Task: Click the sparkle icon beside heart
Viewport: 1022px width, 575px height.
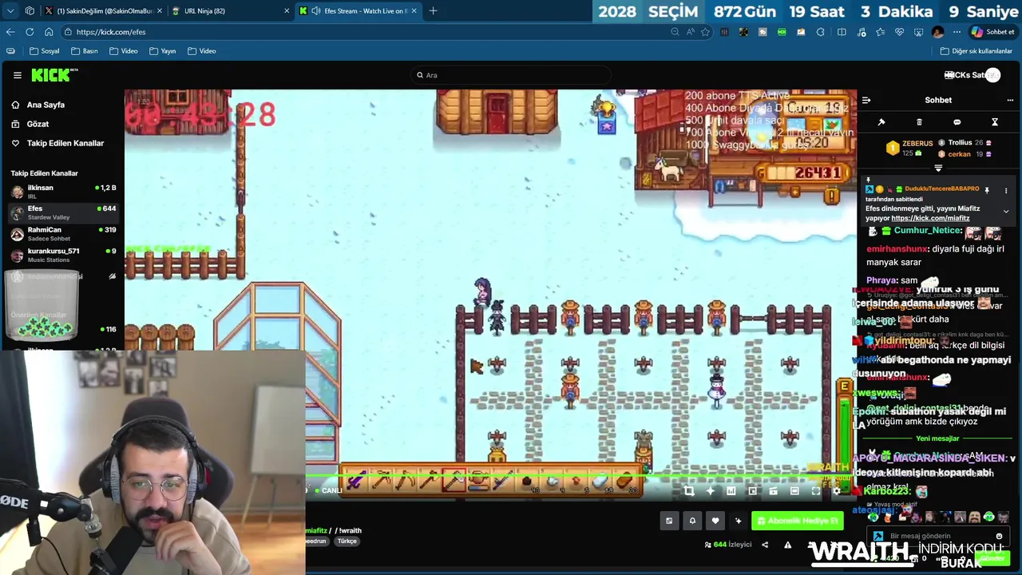Action: 738,521
